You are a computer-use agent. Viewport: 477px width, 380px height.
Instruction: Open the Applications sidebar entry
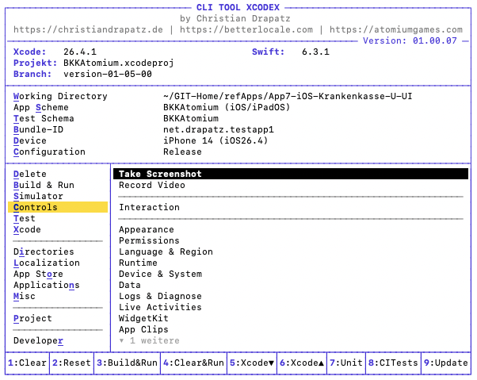point(47,285)
